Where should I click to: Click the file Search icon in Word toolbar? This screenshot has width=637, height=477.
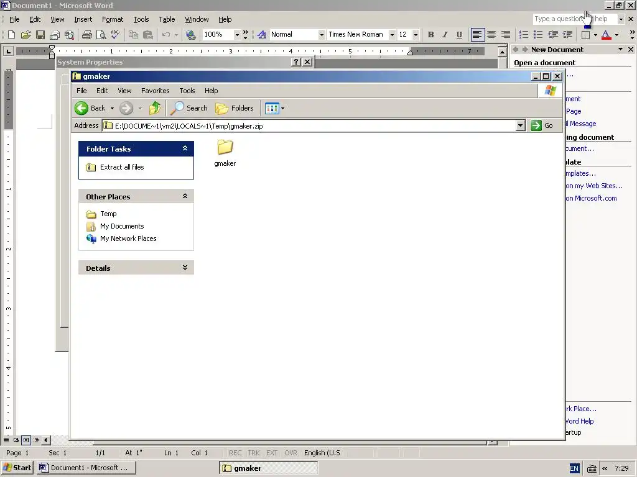coord(70,35)
